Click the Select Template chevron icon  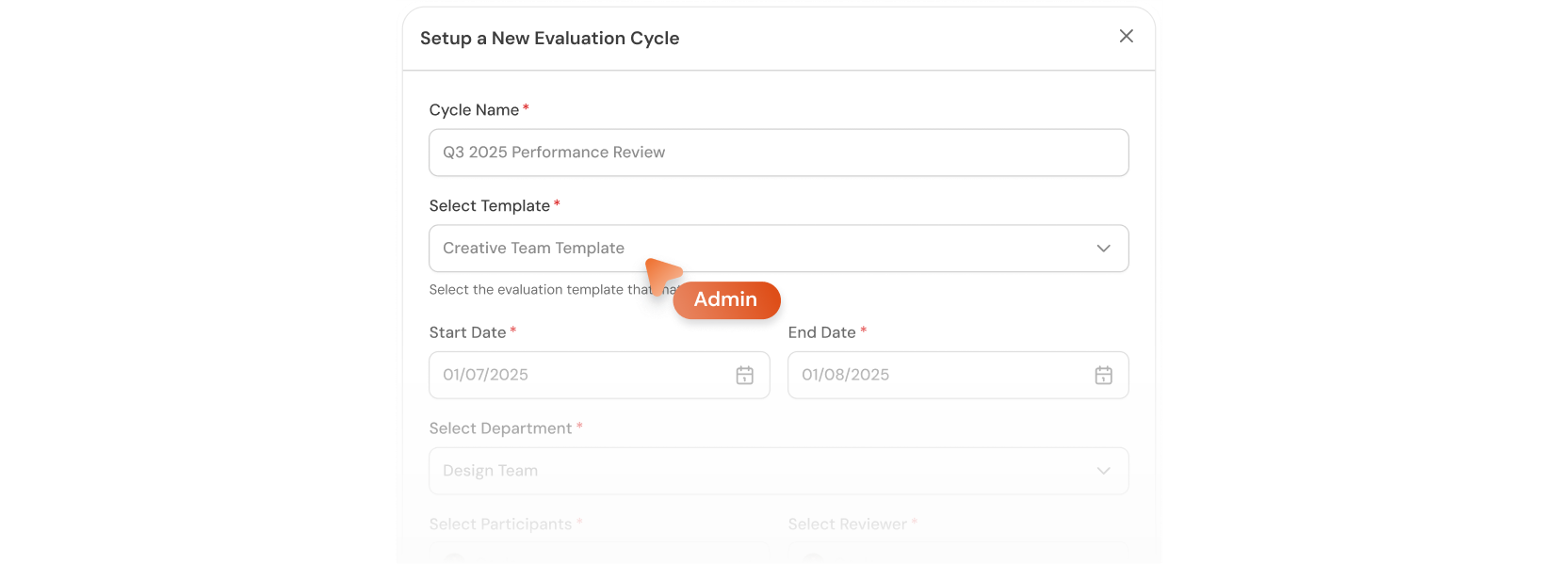[1103, 249]
